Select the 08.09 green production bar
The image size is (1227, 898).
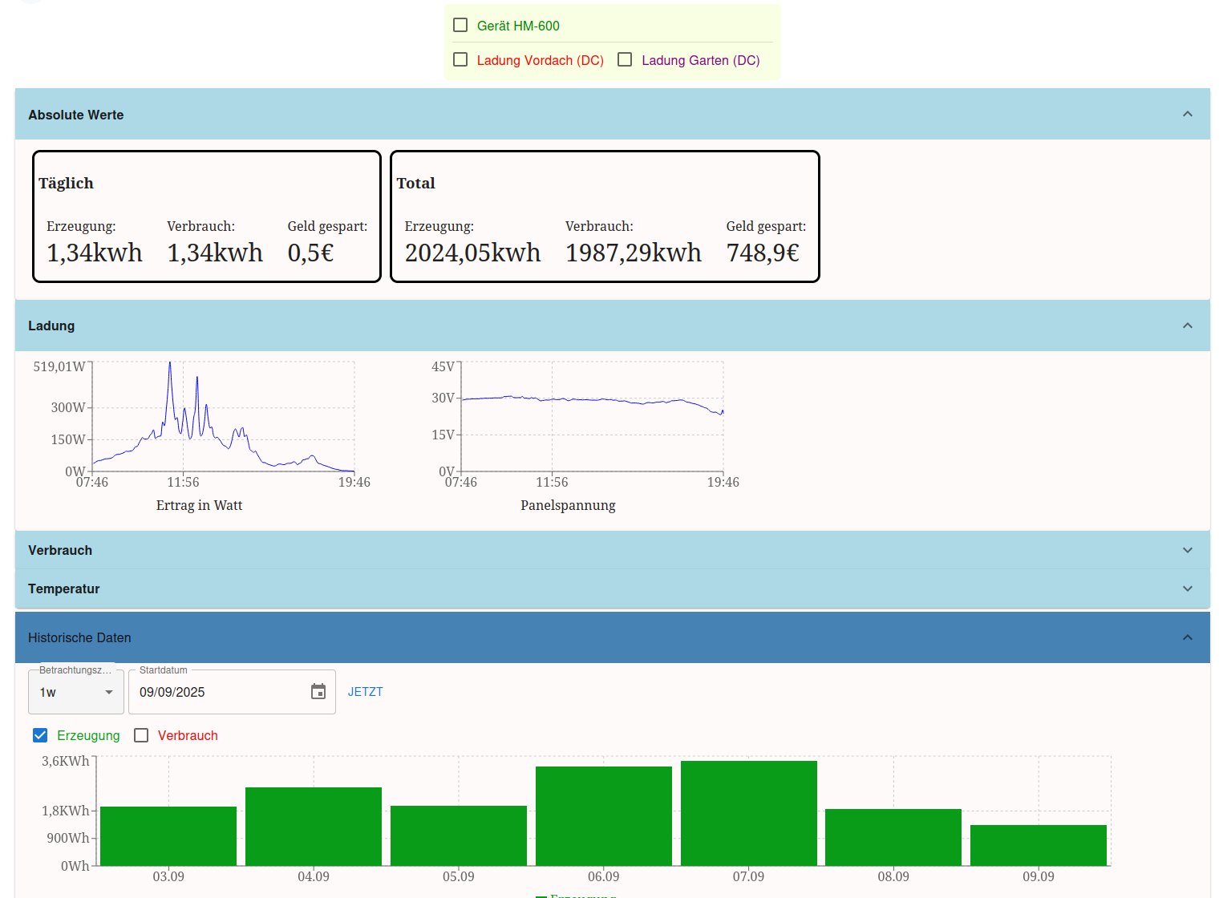click(x=893, y=837)
